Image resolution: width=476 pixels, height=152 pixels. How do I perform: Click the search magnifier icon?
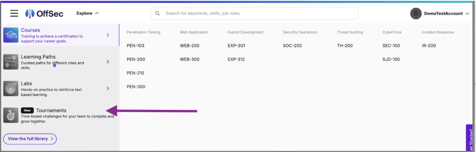(157, 13)
